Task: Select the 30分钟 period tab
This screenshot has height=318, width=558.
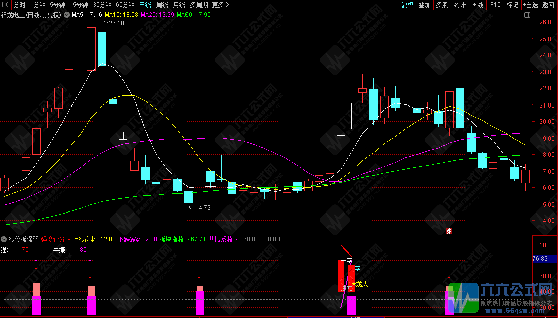Action: pos(102,5)
